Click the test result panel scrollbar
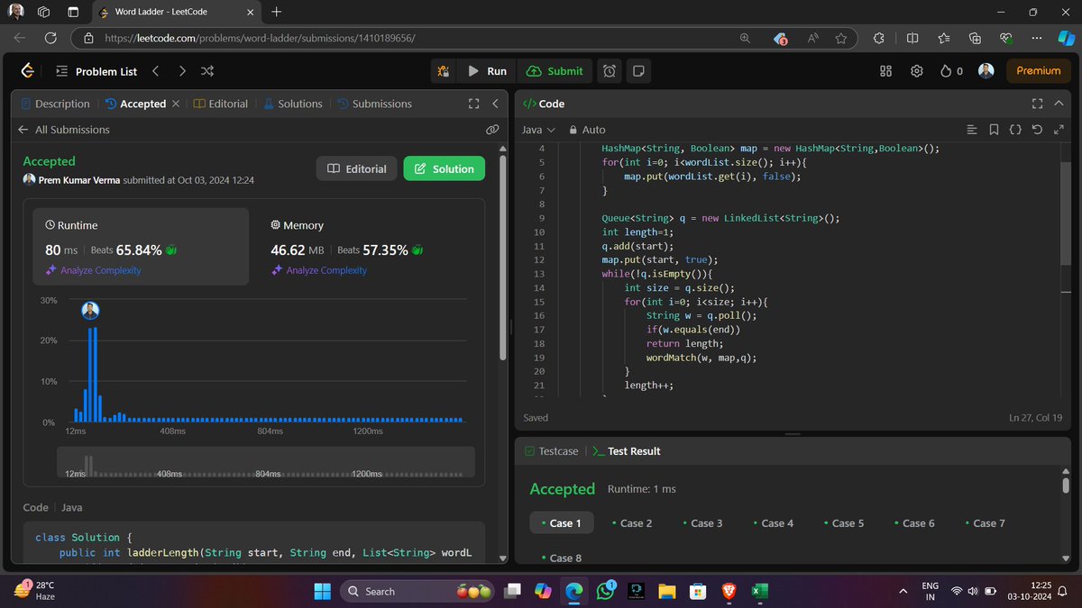The height and width of the screenshot is (608, 1082). [1066, 485]
